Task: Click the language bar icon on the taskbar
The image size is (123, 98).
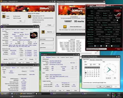Action: (108, 95)
